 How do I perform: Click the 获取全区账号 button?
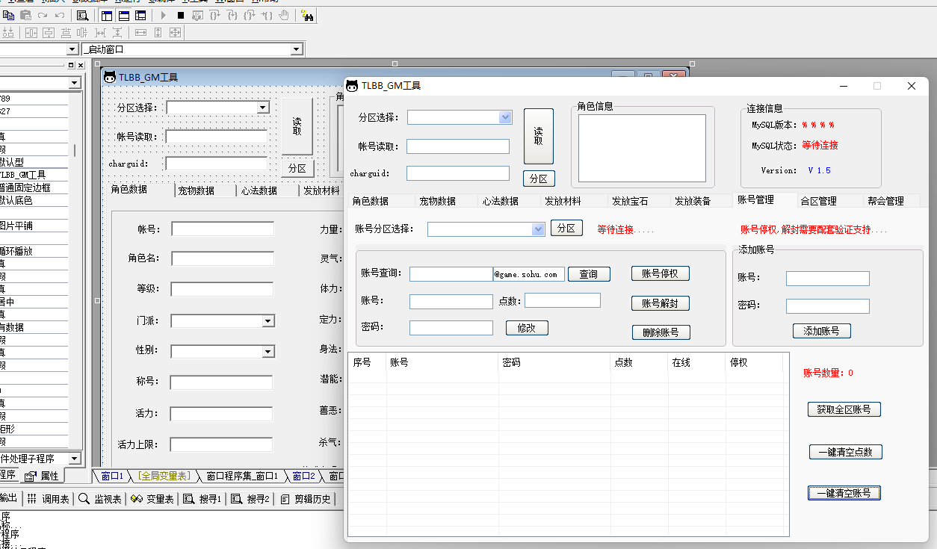(x=844, y=409)
